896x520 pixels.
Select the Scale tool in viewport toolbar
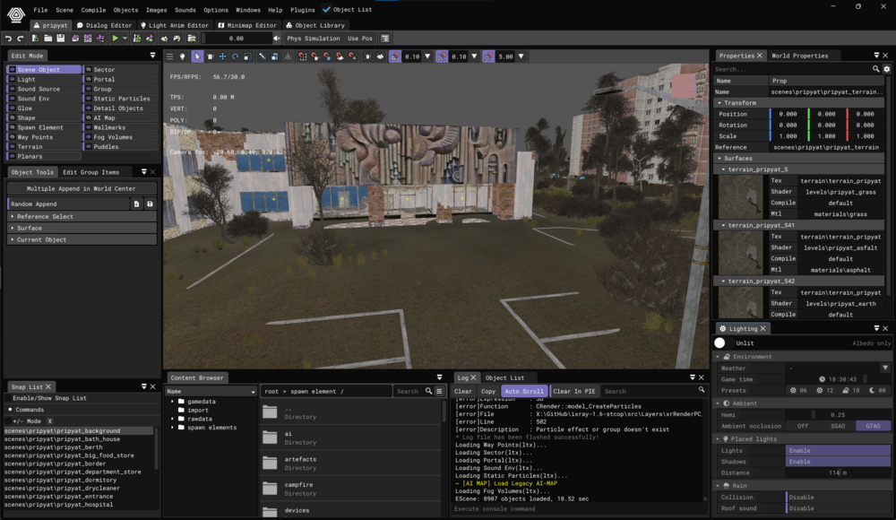tap(247, 56)
